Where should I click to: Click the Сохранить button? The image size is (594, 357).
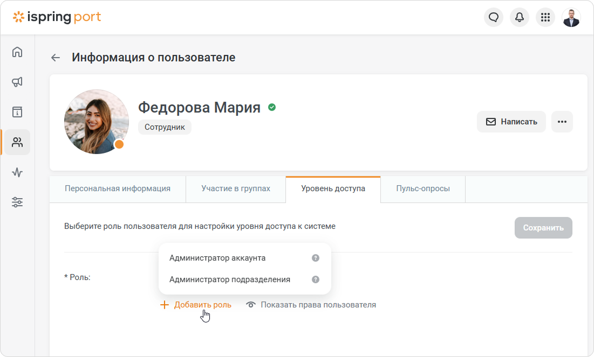coord(543,228)
